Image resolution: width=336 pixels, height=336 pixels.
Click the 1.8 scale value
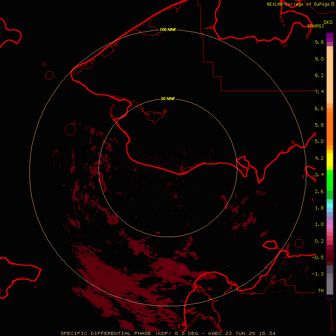(x=319, y=208)
